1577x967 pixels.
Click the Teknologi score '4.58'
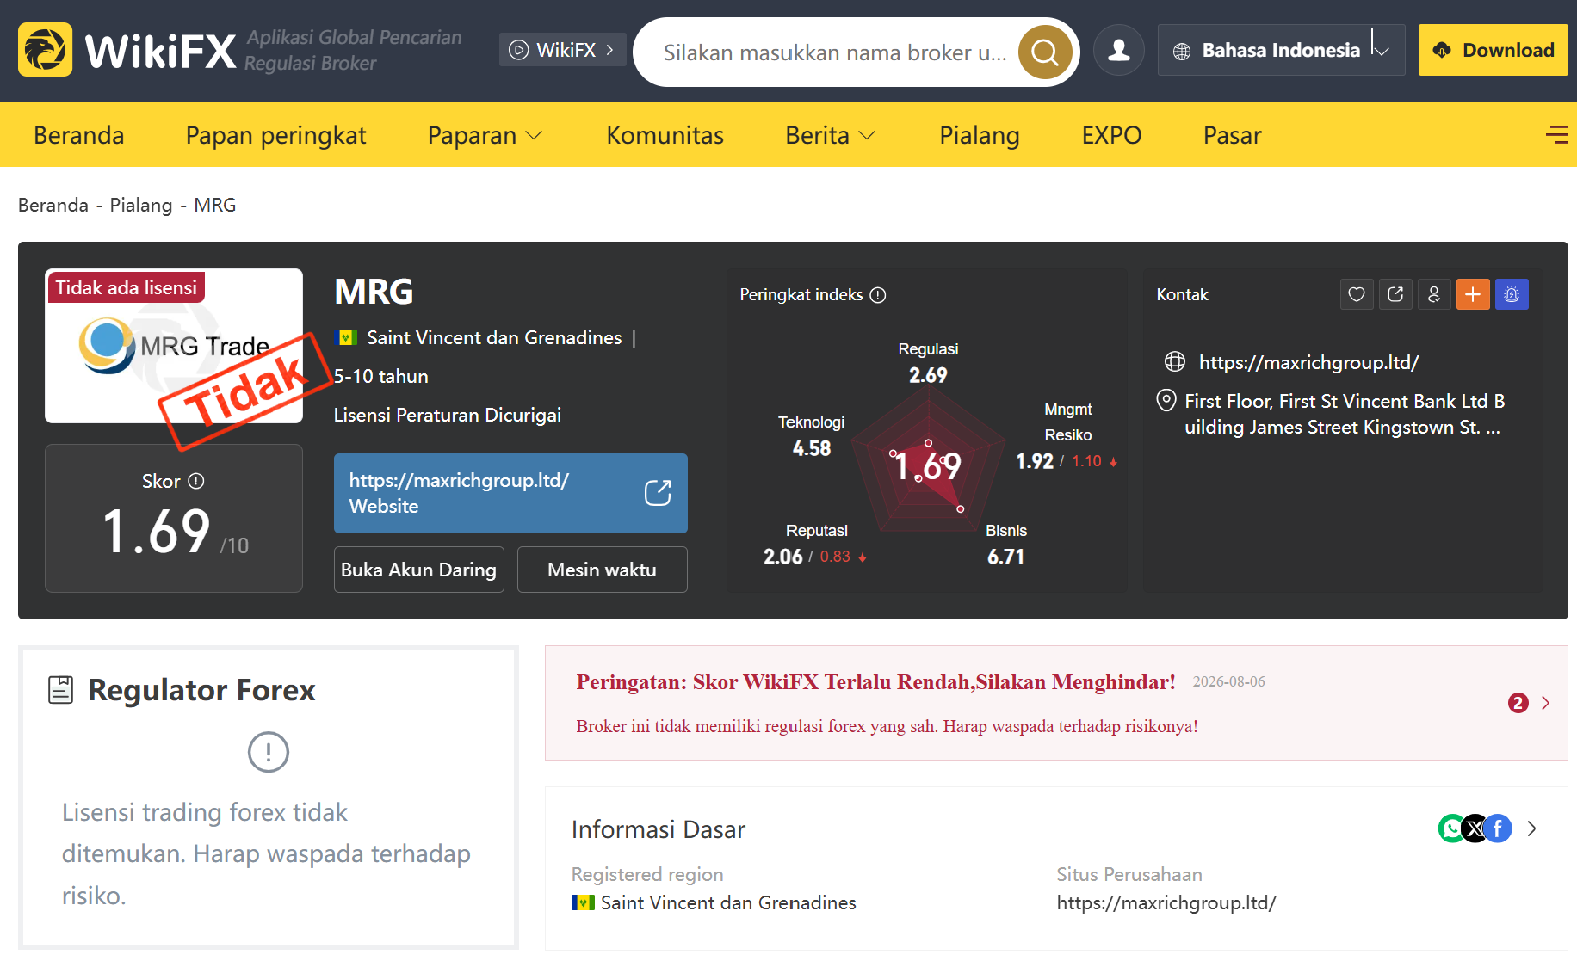tap(811, 448)
